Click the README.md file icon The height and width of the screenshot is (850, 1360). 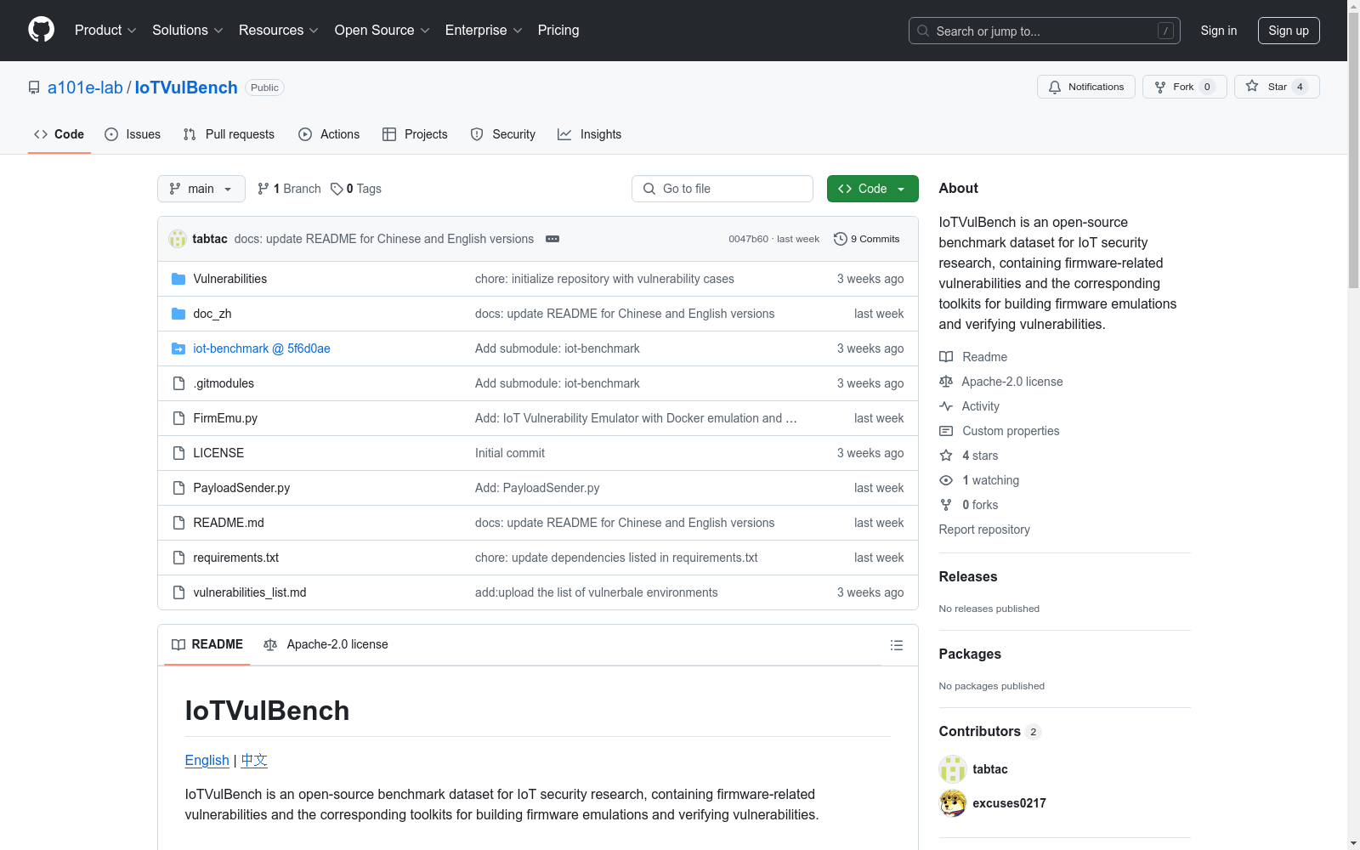click(x=178, y=523)
